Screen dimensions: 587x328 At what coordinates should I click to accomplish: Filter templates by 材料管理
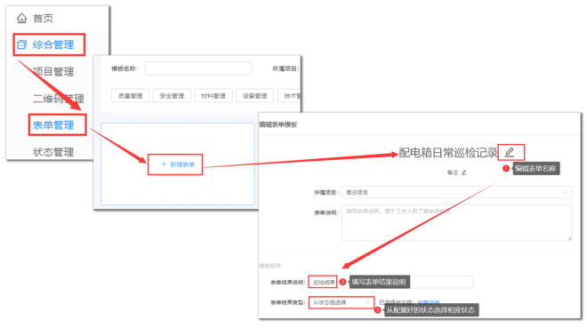[x=213, y=96]
